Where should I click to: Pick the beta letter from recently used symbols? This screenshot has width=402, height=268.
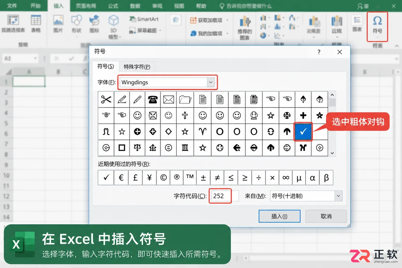tap(326, 178)
